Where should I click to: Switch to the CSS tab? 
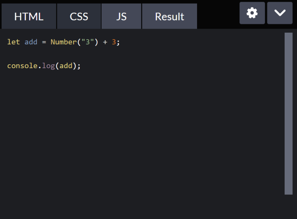pyautogui.click(x=79, y=16)
